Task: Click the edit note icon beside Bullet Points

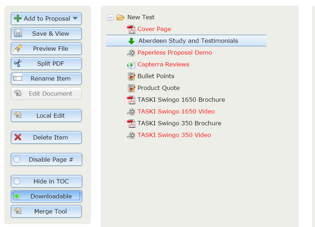Action: (132, 76)
